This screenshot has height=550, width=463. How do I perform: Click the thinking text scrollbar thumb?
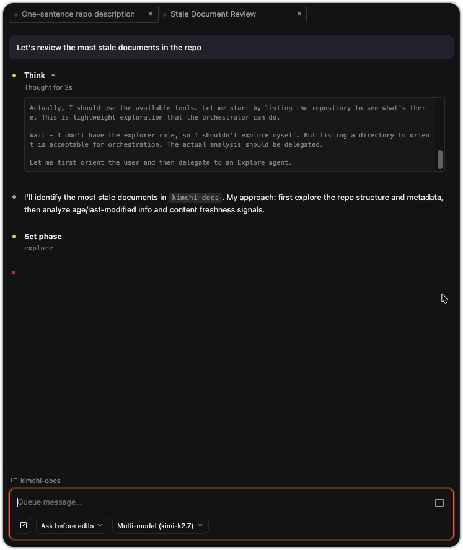coord(440,160)
